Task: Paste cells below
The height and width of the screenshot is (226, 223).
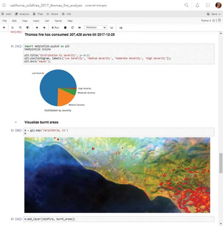Action: [x=28, y=28]
